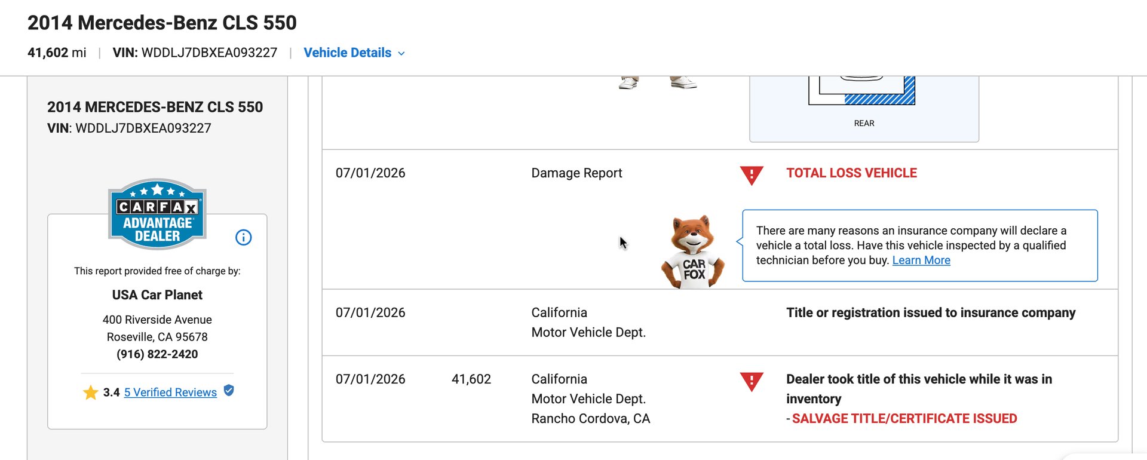The image size is (1147, 460).
Task: Click the USA Car Planet dealer name
Action: pyautogui.click(x=157, y=295)
